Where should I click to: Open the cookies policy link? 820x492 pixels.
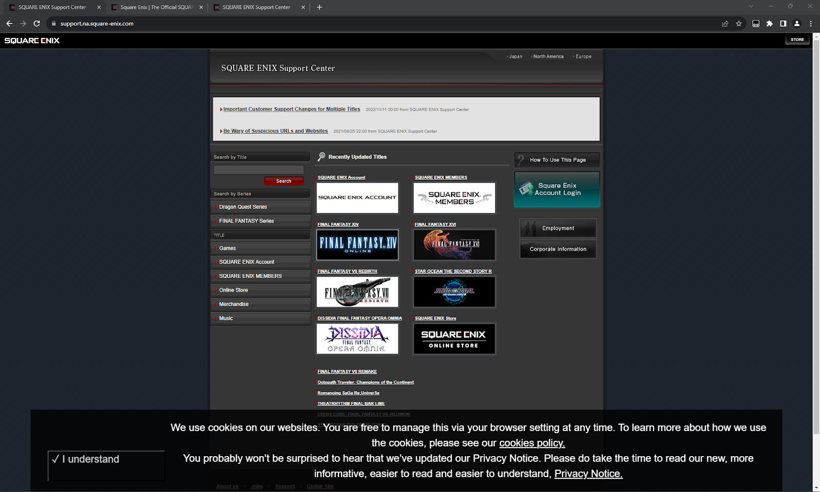point(532,443)
